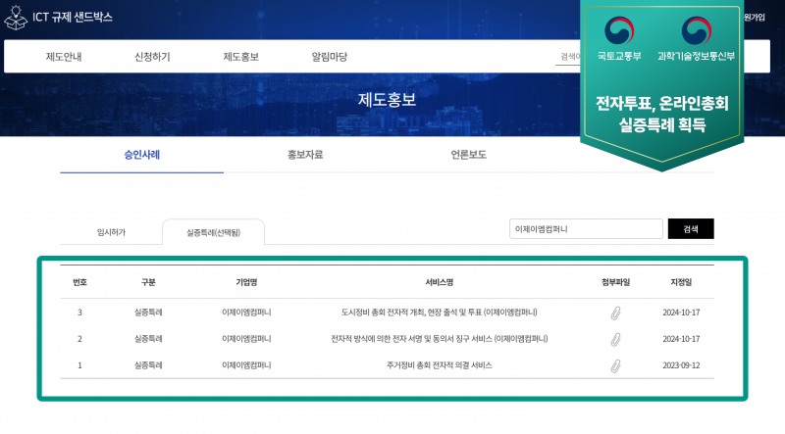Open 도시정비 총회 전자적 개최 service link
Image resolution: width=785 pixels, height=434 pixels.
point(439,313)
